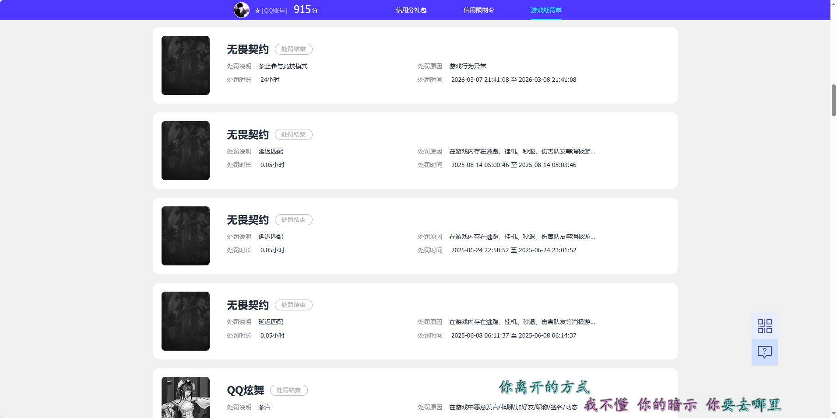Click time range starting 2025-06-08 06:11:37
The height and width of the screenshot is (418, 837).
(x=513, y=335)
